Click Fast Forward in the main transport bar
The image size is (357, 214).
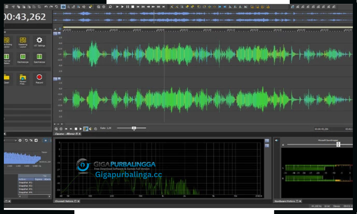pos(153,7)
